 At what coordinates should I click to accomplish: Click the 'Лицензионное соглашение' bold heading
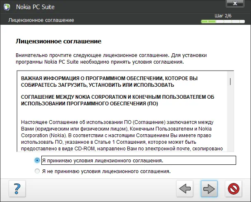pyautogui.click(x=58, y=41)
